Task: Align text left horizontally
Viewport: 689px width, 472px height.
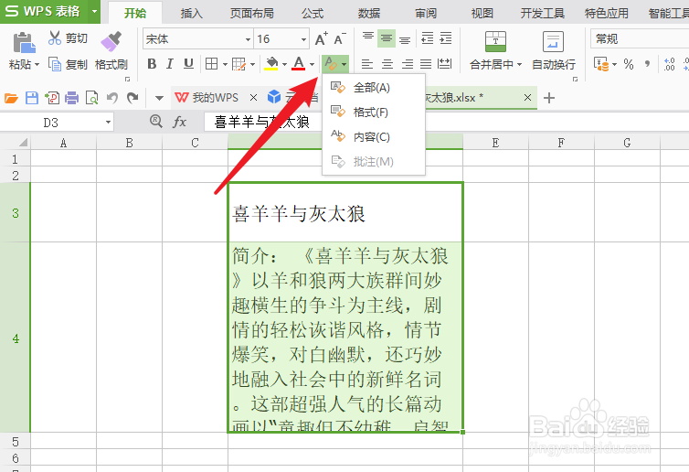Action: [x=367, y=64]
